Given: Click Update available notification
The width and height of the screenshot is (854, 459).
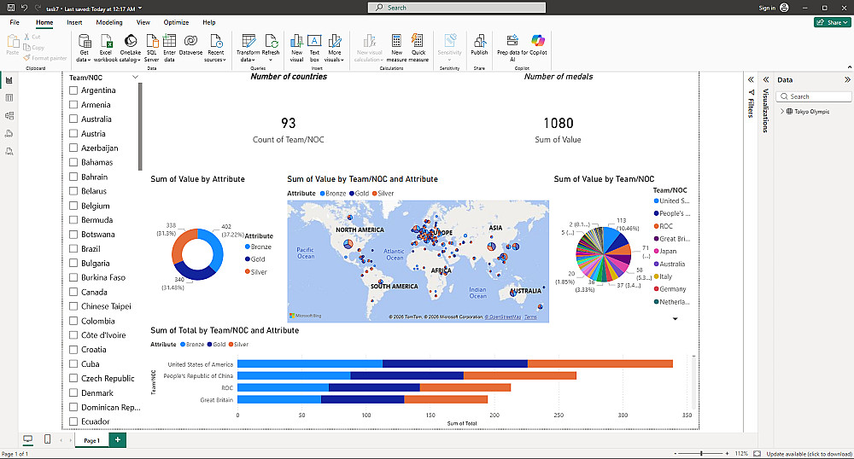Looking at the screenshot, I should click(x=809, y=454).
